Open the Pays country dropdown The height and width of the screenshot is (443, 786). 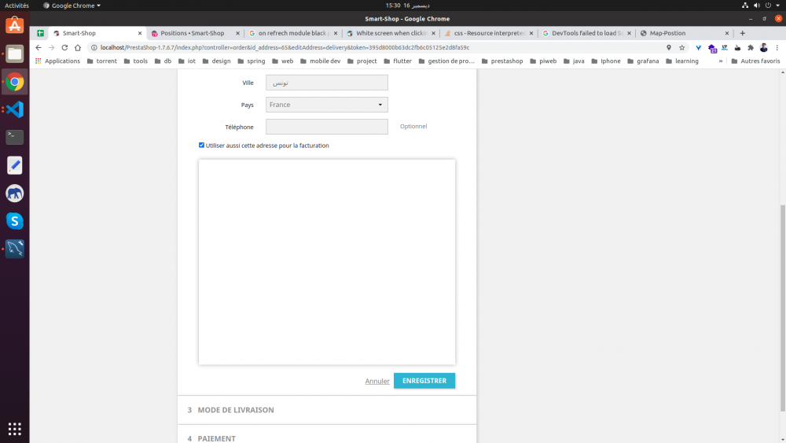pos(327,105)
